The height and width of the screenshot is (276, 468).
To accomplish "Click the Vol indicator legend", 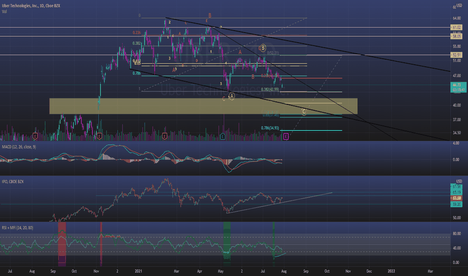I will pos(5,12).
